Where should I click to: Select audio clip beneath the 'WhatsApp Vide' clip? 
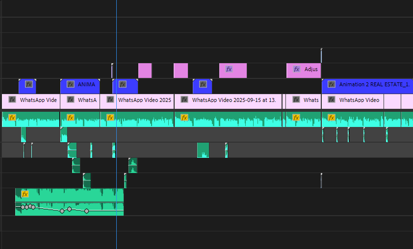(31, 119)
